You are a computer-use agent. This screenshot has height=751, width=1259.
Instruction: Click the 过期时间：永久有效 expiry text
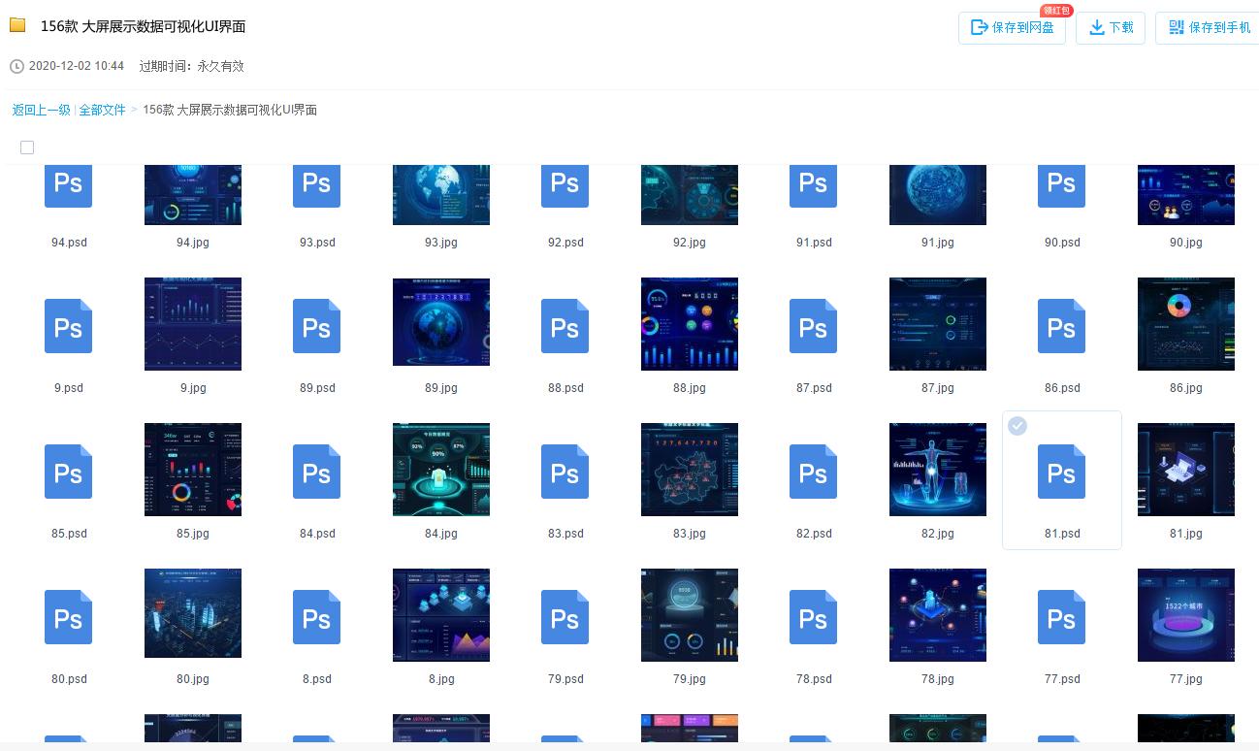click(x=191, y=66)
